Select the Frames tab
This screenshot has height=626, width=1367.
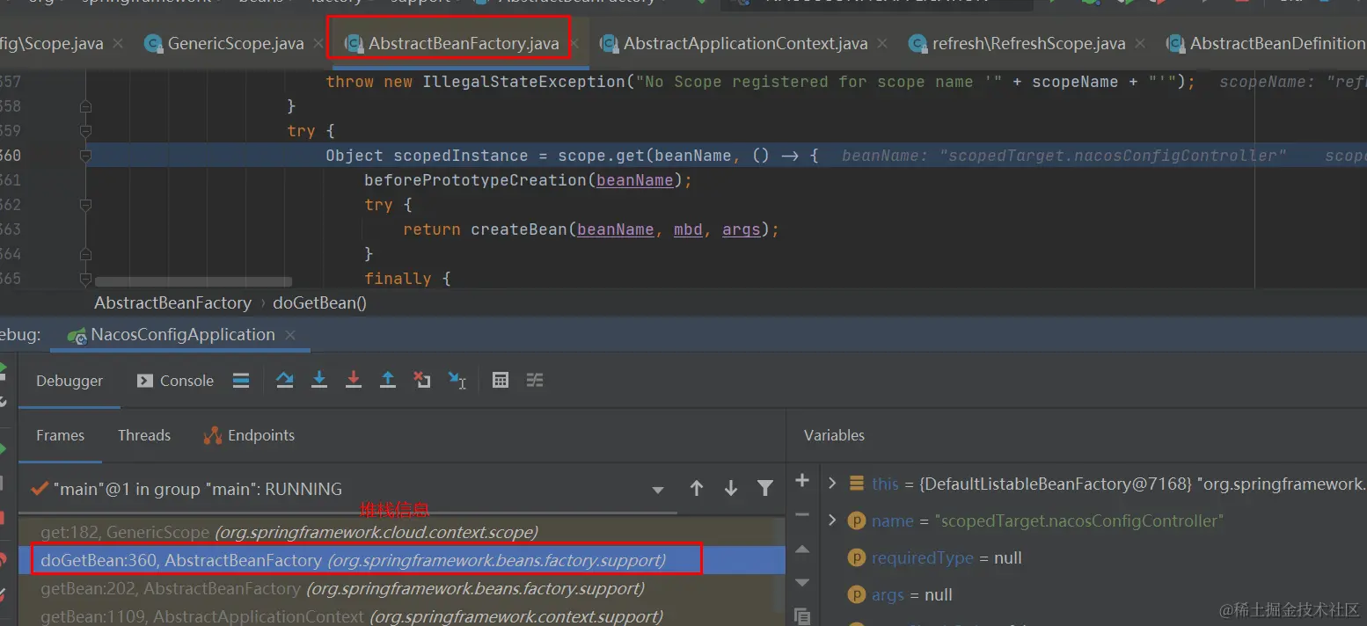click(x=60, y=435)
